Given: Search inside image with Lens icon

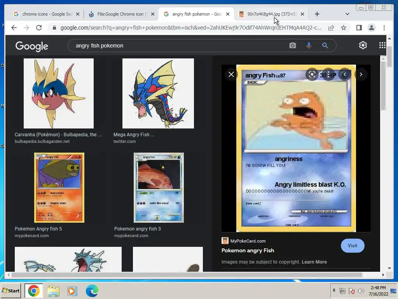Looking at the screenshot, I should 312,74.
